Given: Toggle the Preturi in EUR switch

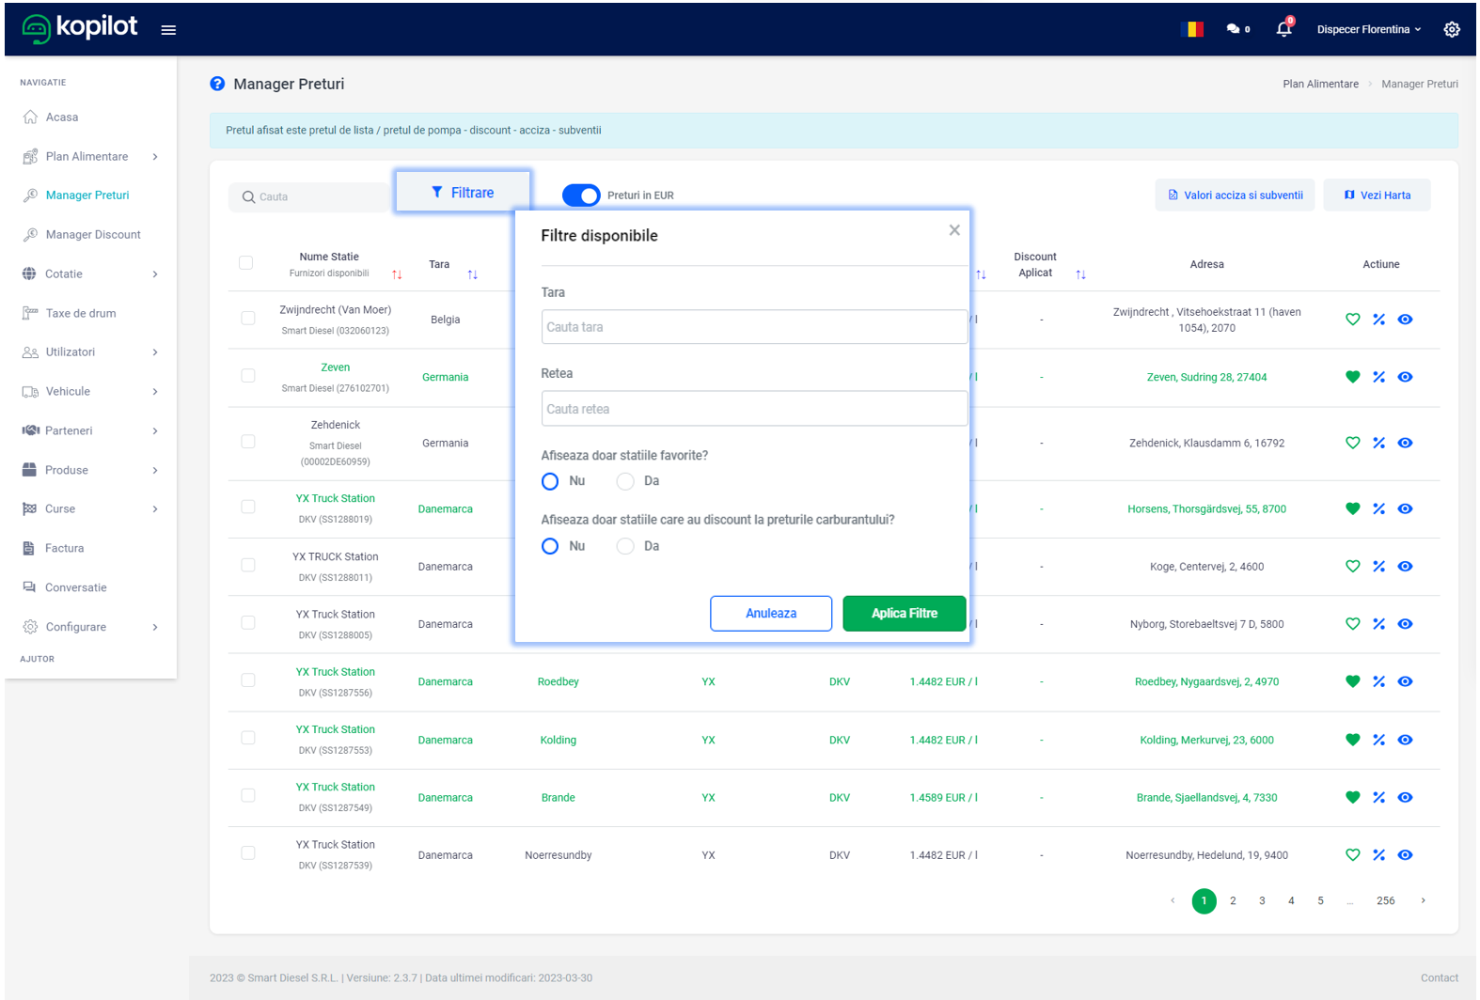Looking at the screenshot, I should 581,195.
